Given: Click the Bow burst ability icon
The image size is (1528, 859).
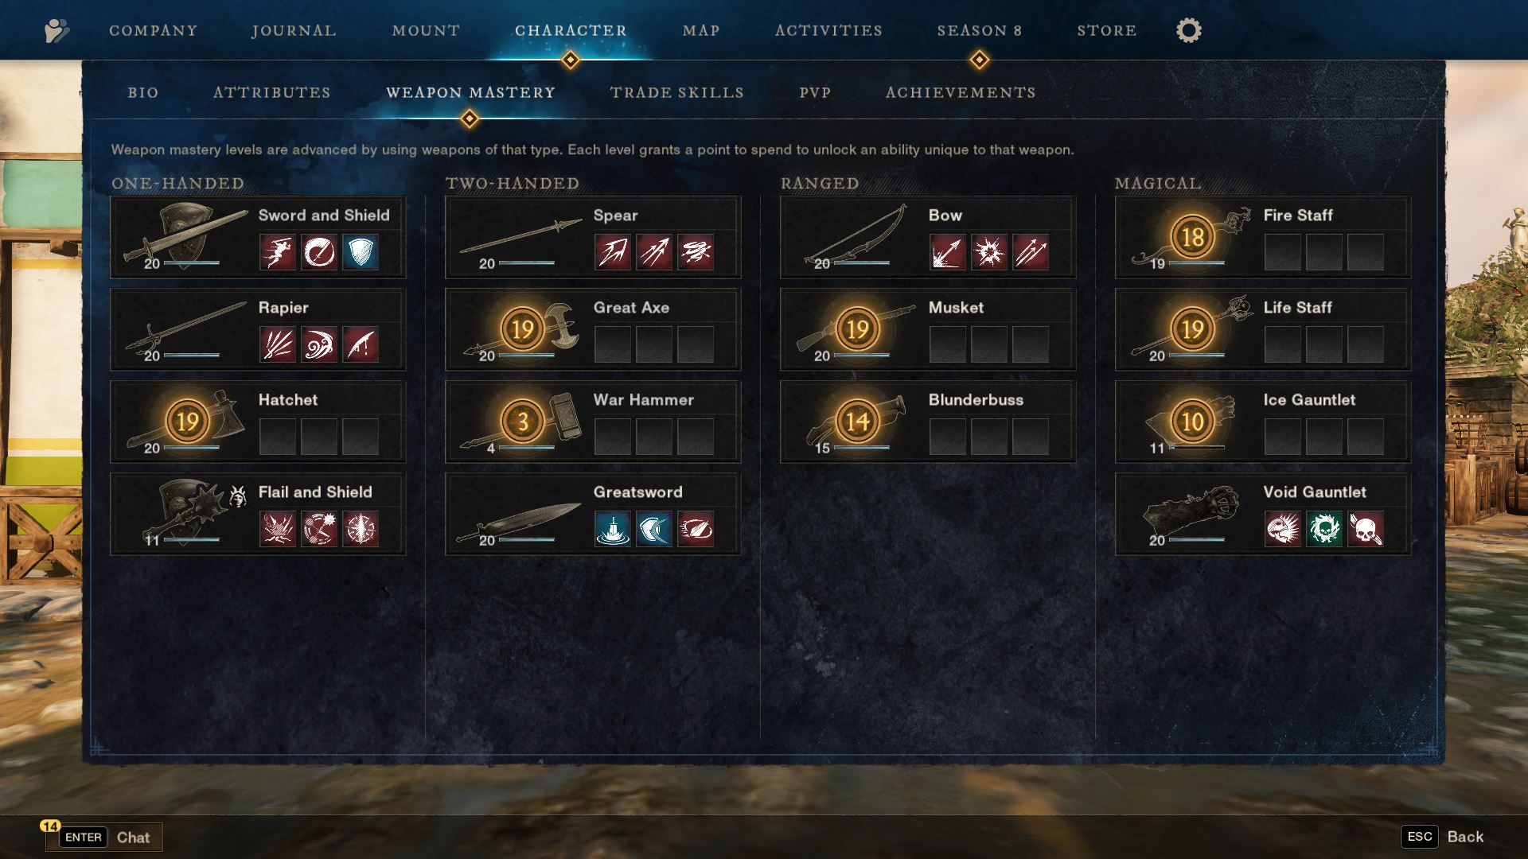Looking at the screenshot, I should click(x=989, y=252).
